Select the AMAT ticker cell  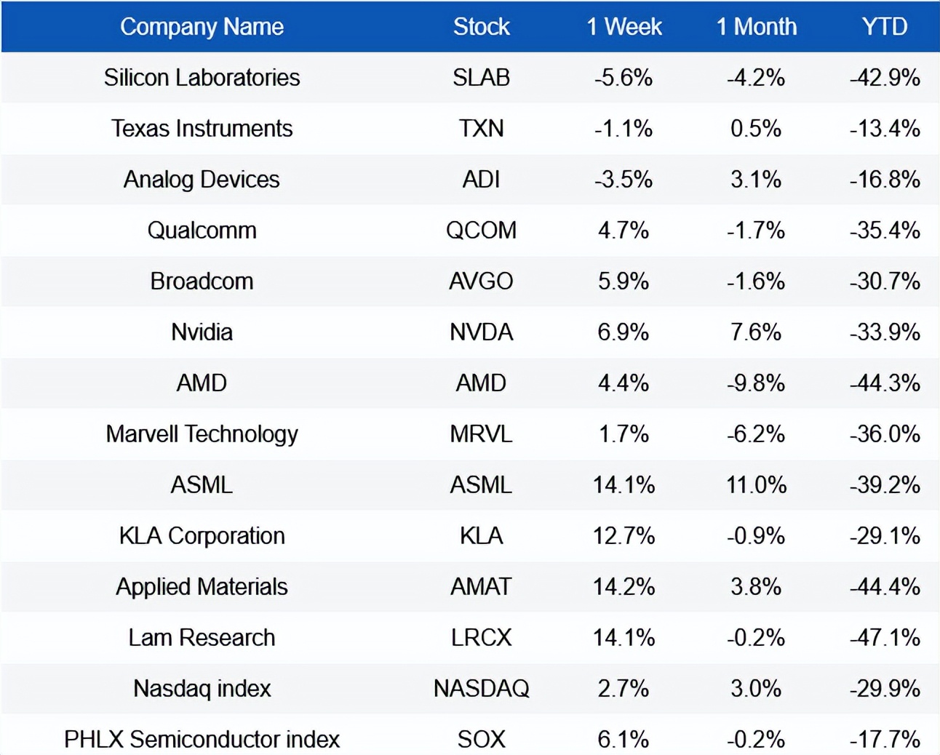(481, 587)
